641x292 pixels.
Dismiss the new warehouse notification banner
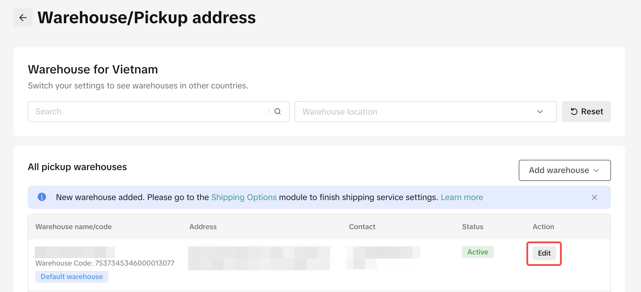point(594,197)
